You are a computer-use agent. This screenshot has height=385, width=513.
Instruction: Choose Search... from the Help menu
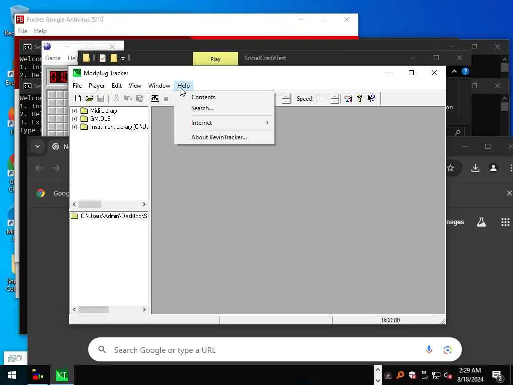pyautogui.click(x=224, y=108)
